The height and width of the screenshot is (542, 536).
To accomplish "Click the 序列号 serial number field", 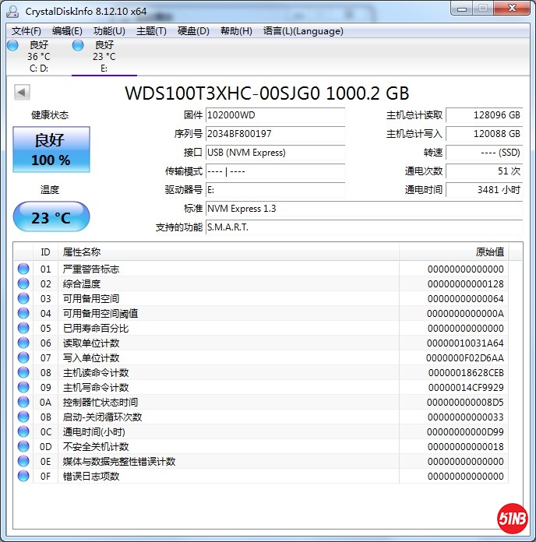I will (x=275, y=134).
